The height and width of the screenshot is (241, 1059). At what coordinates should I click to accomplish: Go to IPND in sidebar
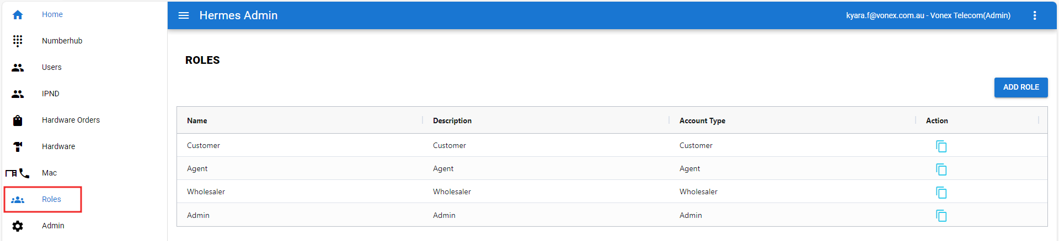[50, 94]
